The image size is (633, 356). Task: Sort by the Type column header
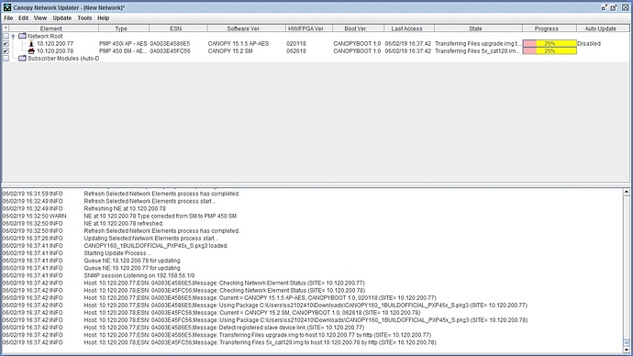coord(124,28)
